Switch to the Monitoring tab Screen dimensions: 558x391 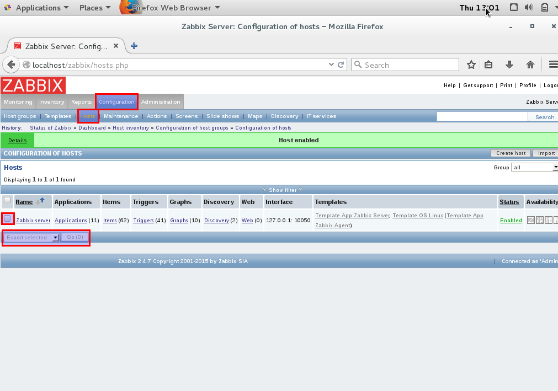click(x=18, y=101)
